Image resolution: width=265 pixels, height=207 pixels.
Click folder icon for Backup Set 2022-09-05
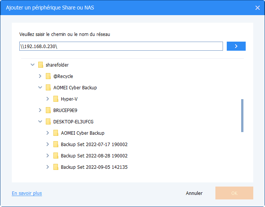(56, 167)
